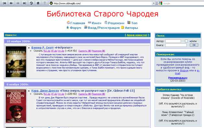Click the Автор search input field
This screenshot has height=128, width=204.
click(173, 41)
